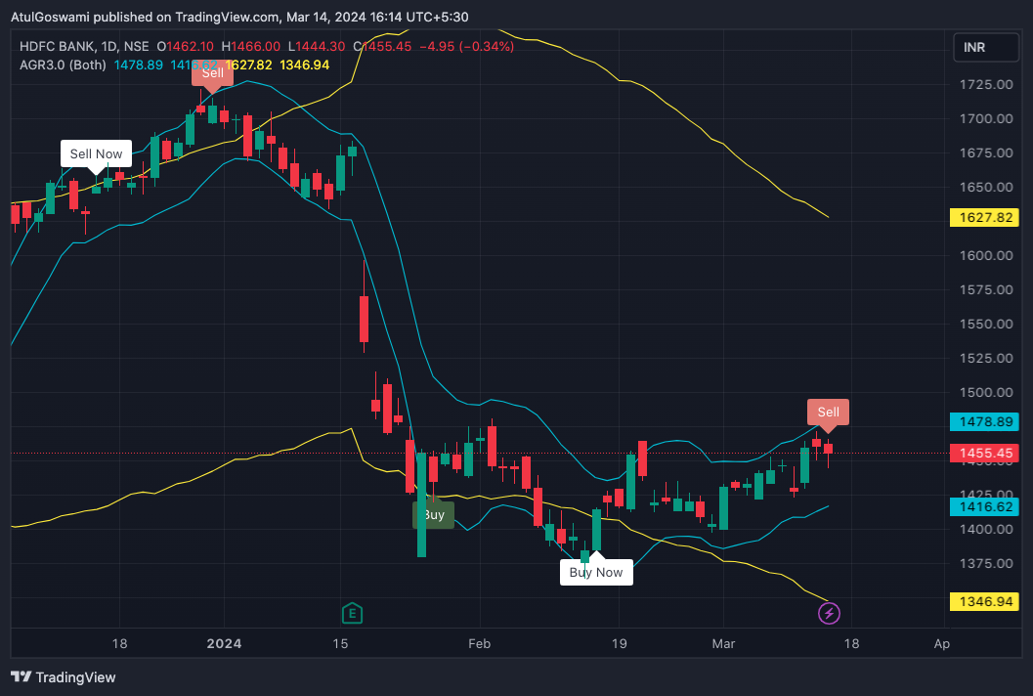Screen dimensions: 1033x696
Task: Click the cyan 1478.89 price tag
Action: click(984, 422)
